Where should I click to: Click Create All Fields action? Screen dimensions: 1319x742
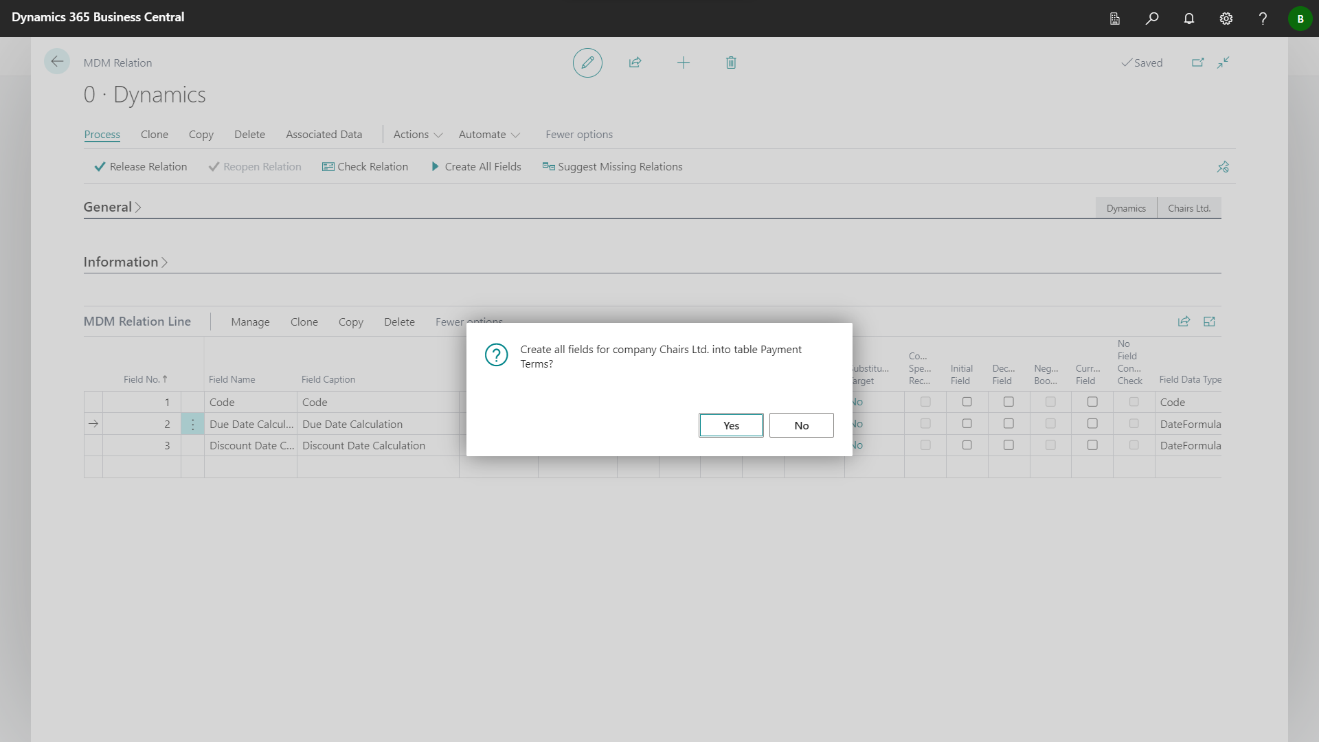point(476,167)
